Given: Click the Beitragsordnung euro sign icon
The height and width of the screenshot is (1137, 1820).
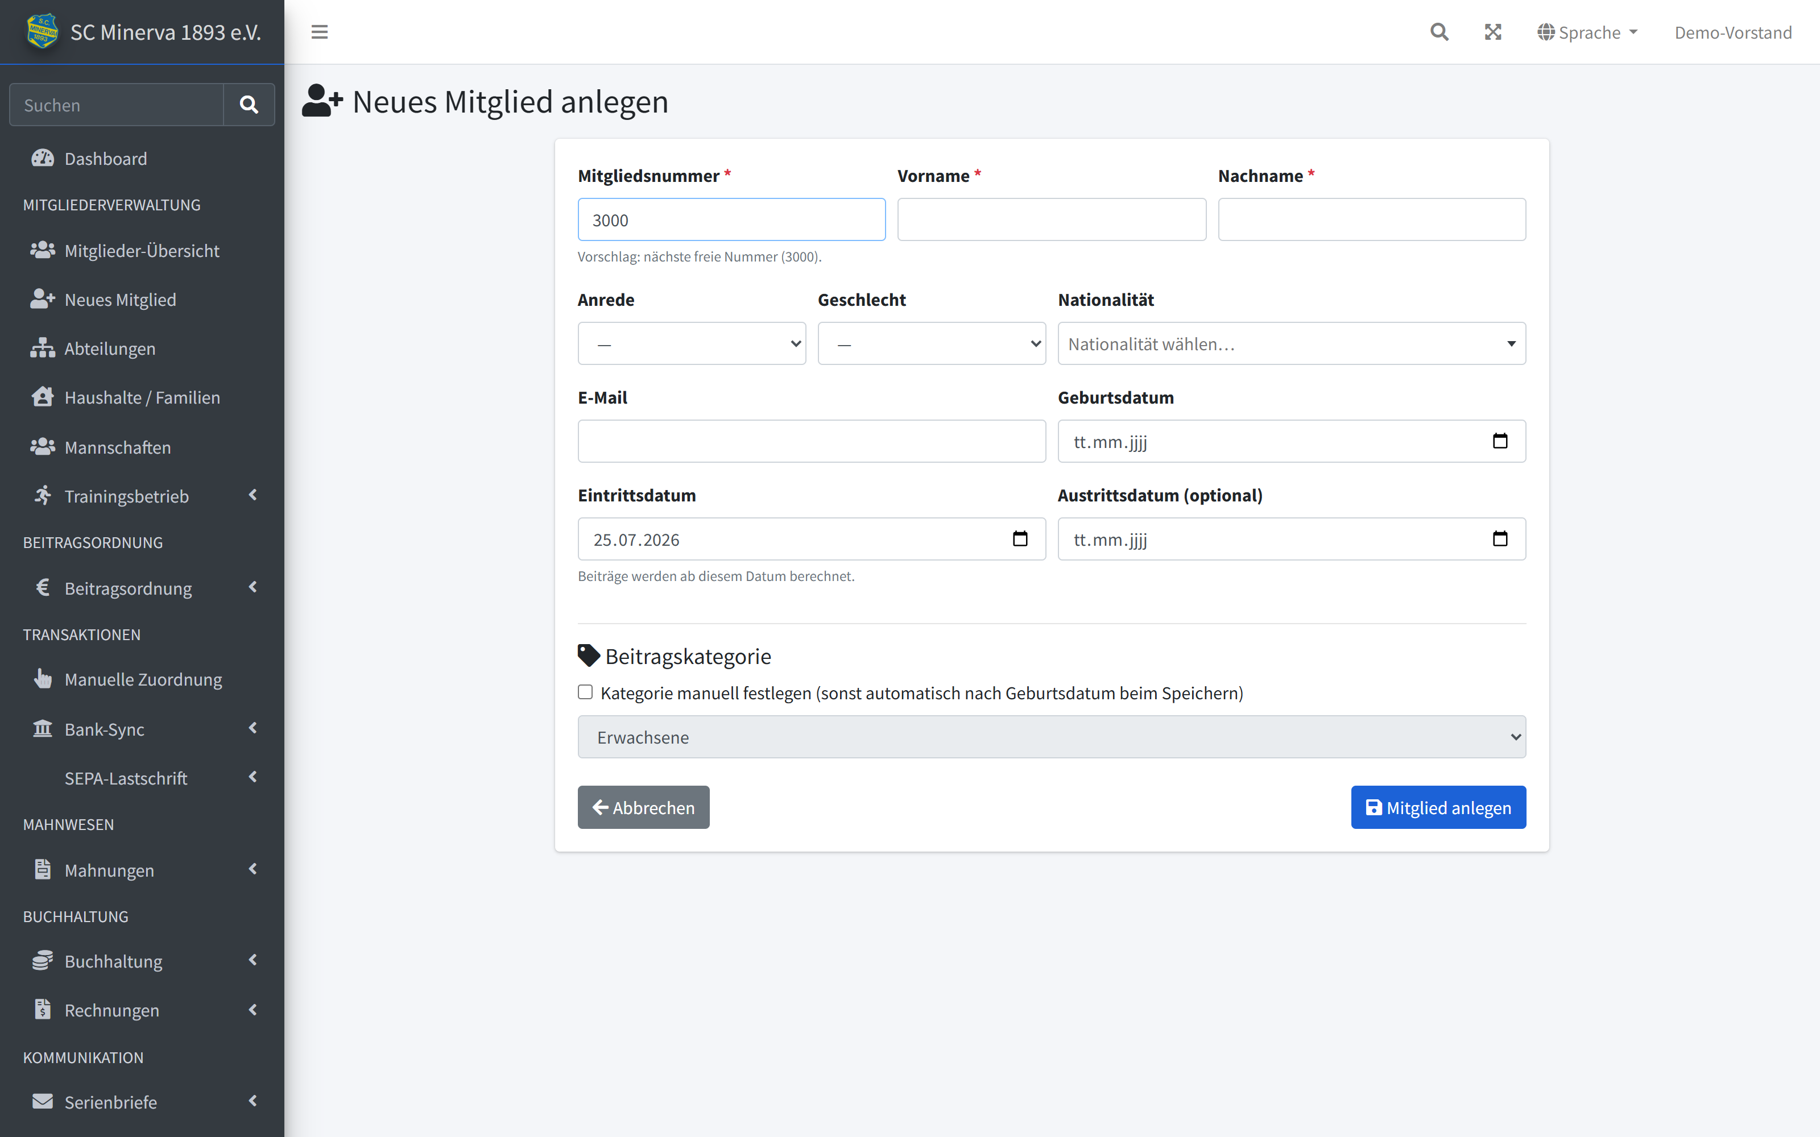Looking at the screenshot, I should pos(43,587).
